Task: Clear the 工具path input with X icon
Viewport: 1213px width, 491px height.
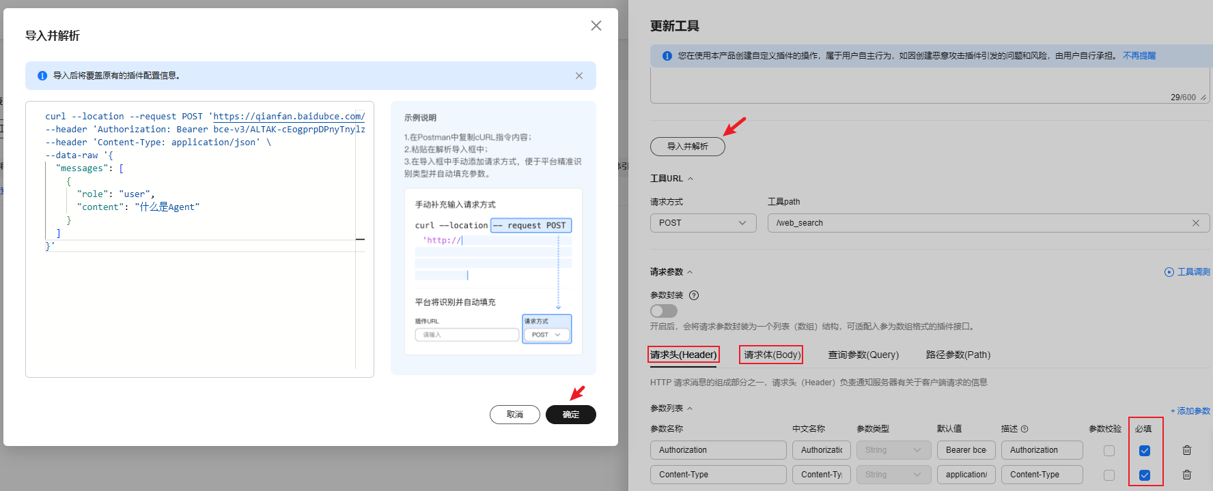Action: point(1195,223)
